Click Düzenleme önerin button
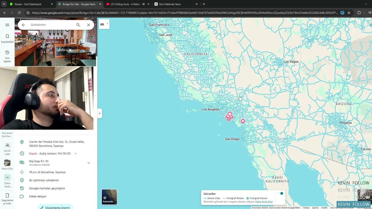This screenshot has height=209, width=372. (x=55, y=207)
